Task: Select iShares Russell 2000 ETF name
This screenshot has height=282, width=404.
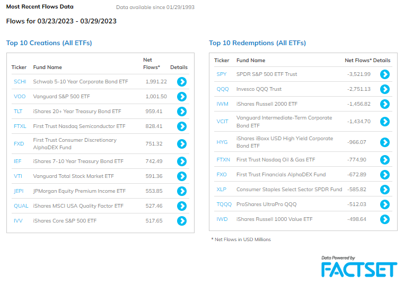Action: click(x=267, y=104)
